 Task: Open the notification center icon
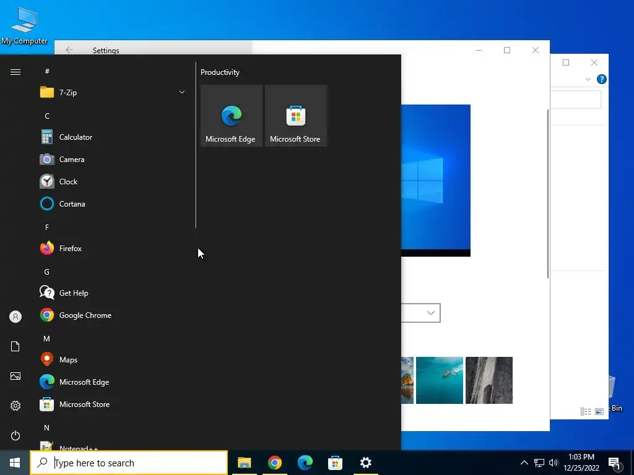(614, 463)
